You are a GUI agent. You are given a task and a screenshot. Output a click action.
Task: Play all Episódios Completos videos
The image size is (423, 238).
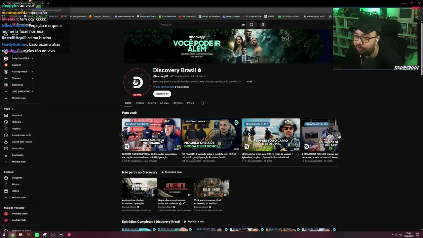(194, 221)
